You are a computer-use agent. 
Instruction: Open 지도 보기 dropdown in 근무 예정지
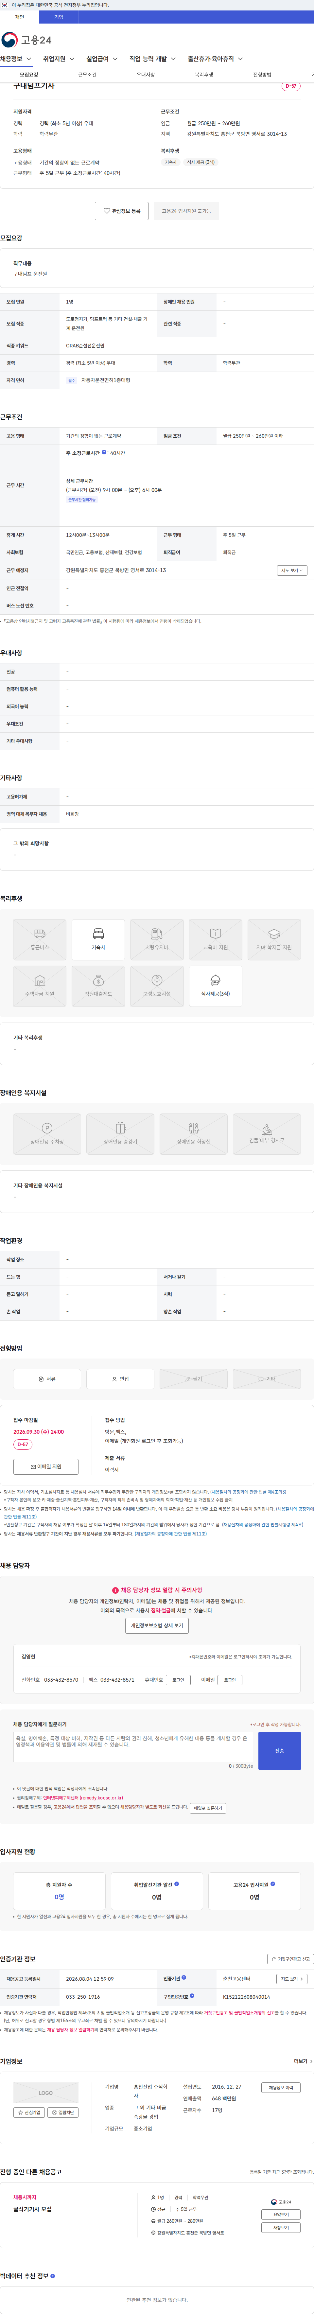[291, 570]
